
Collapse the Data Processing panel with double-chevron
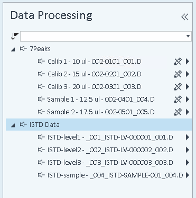coord(185,17)
